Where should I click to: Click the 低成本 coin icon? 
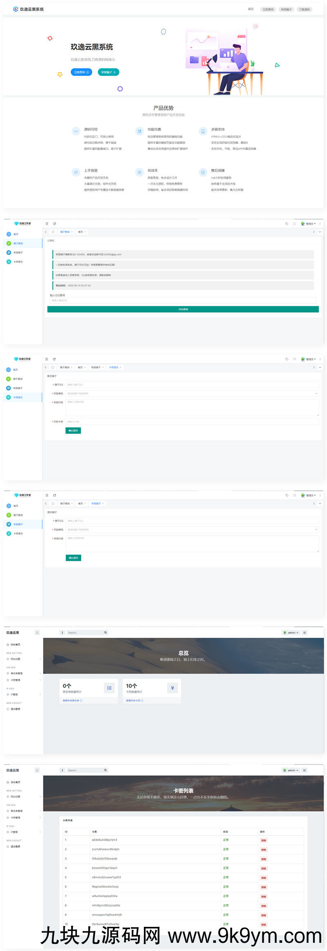[x=139, y=172]
